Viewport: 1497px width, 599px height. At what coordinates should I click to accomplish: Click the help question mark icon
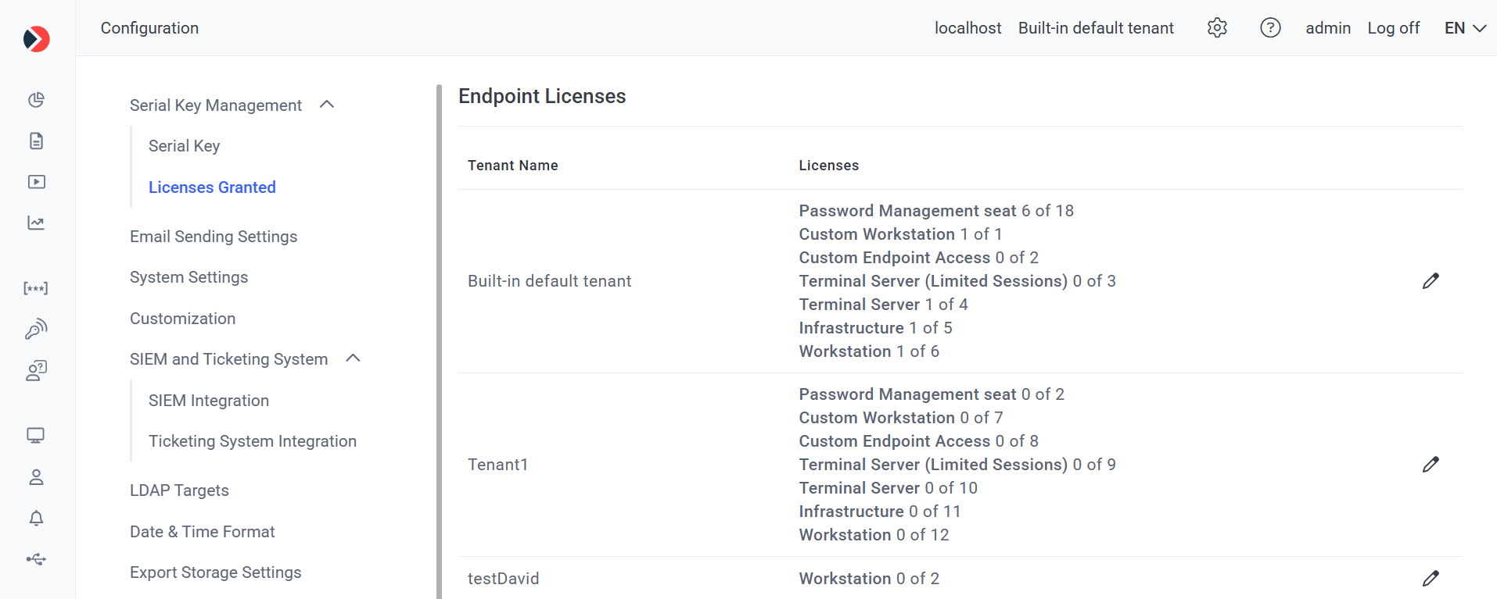(1270, 28)
